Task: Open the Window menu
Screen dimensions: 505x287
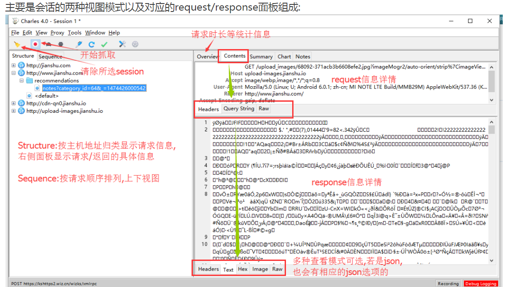Action: pyautogui.click(x=95, y=32)
